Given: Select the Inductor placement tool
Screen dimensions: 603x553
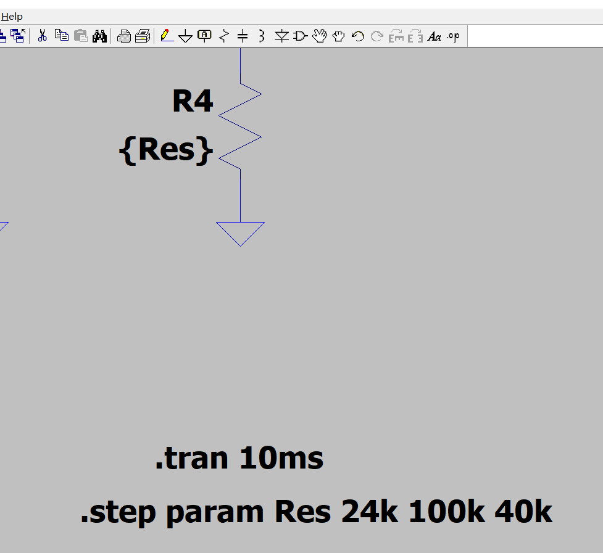Looking at the screenshot, I should [x=260, y=36].
